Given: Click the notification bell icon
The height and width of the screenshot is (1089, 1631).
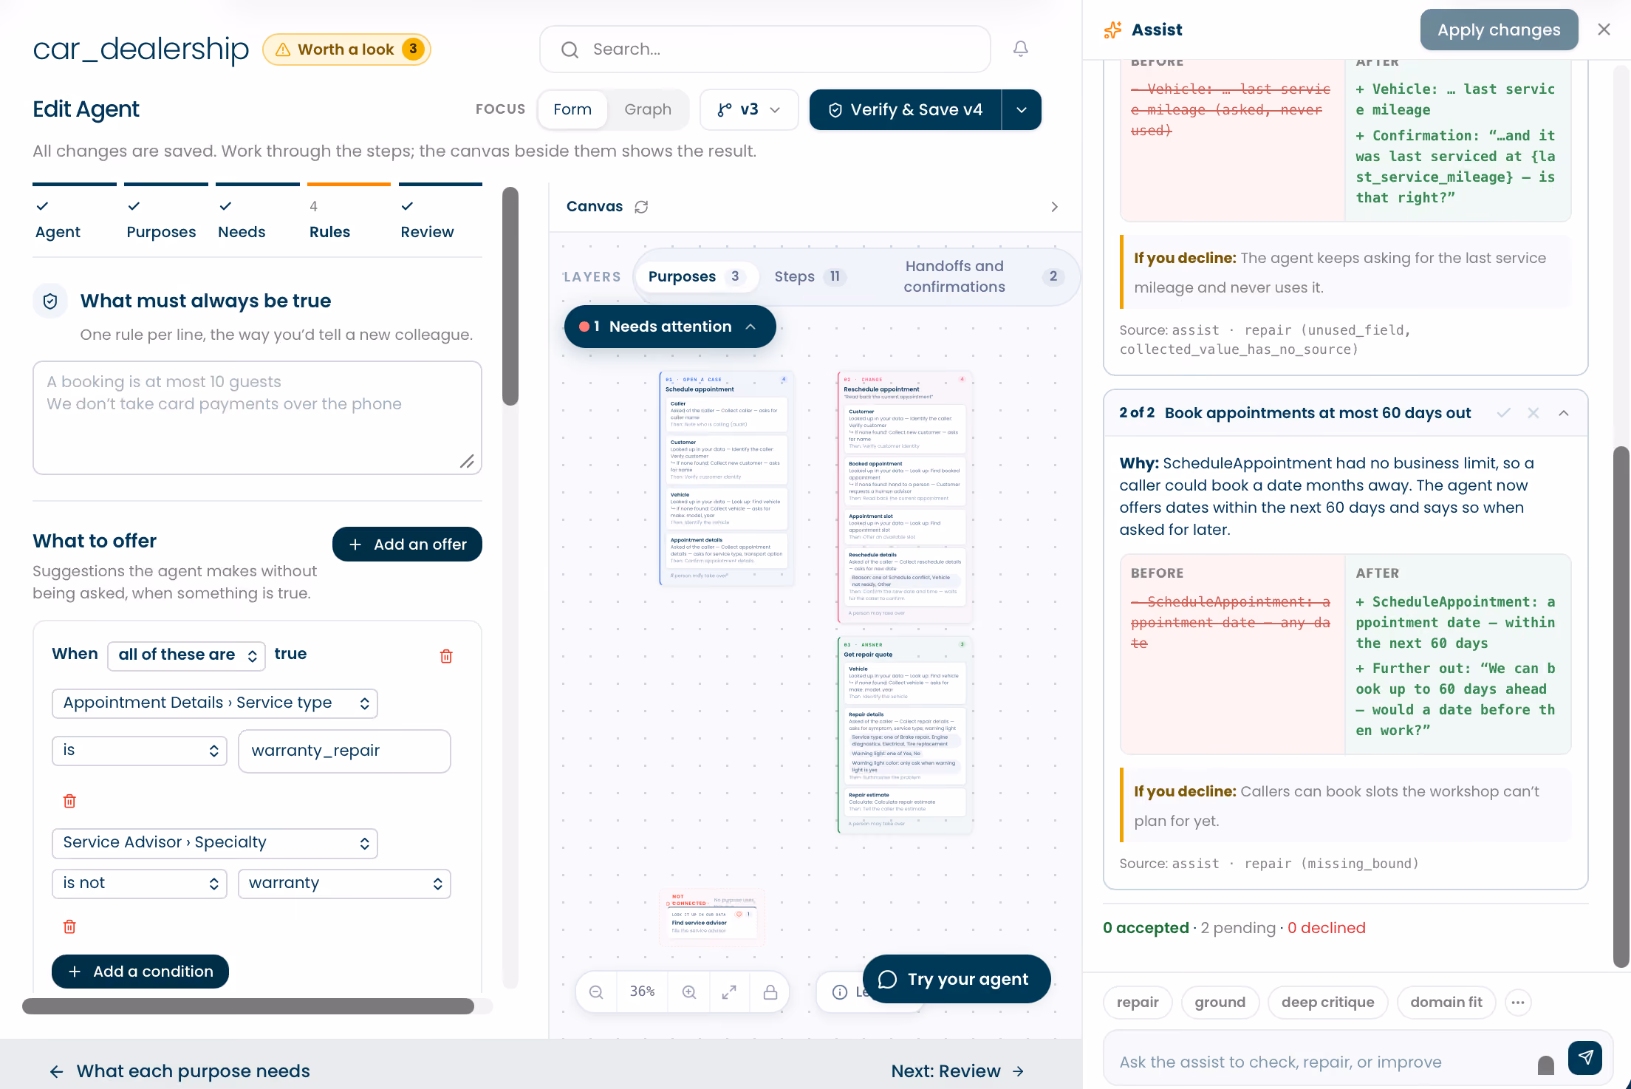Looking at the screenshot, I should 1020,49.
